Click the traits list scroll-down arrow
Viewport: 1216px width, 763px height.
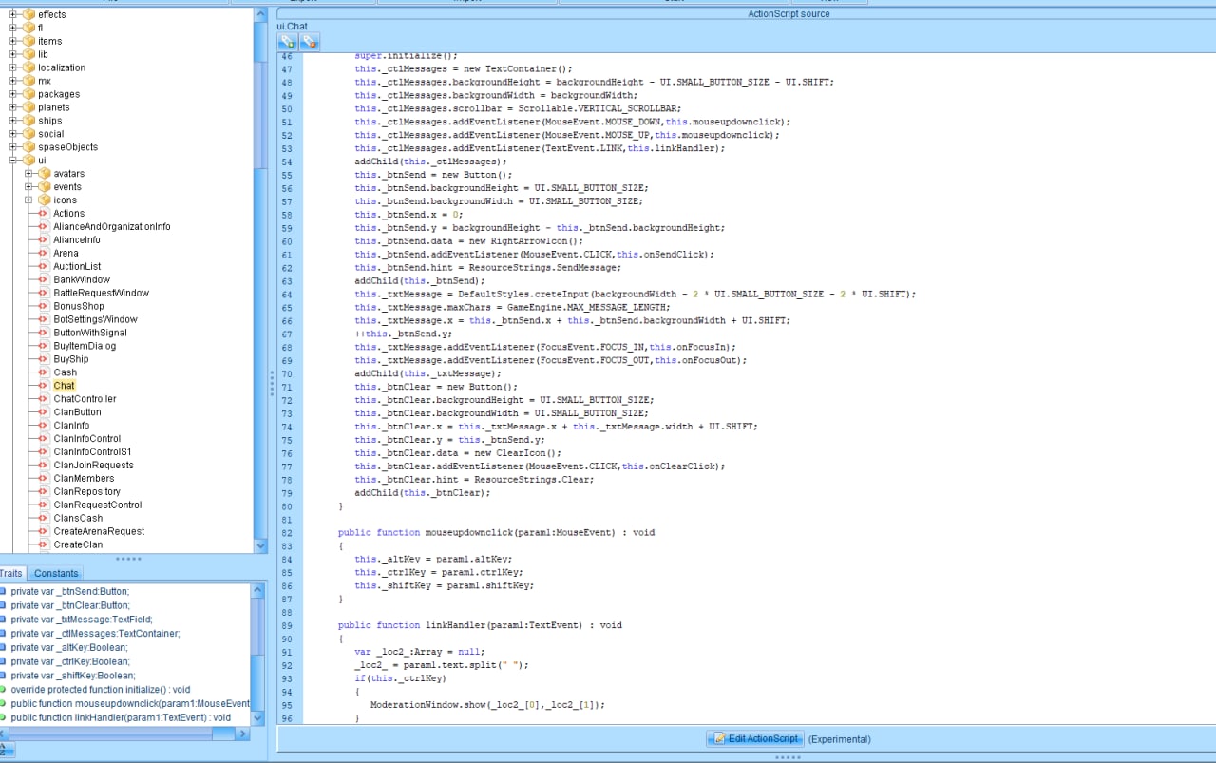[x=257, y=718]
